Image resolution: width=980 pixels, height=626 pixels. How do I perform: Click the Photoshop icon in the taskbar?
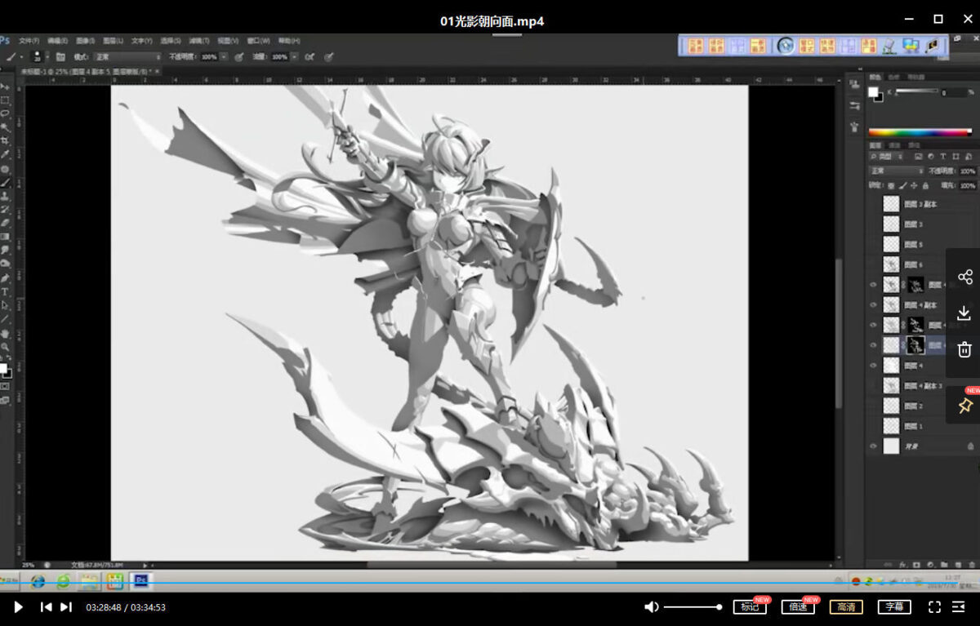click(x=140, y=581)
